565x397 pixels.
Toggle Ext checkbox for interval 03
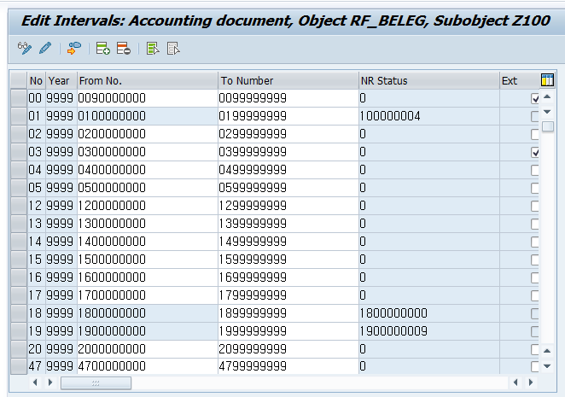click(x=535, y=152)
